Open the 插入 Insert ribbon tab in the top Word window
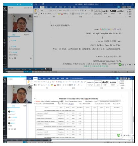This screenshot has height=146, width=138. pyautogui.click(x=47, y=7)
